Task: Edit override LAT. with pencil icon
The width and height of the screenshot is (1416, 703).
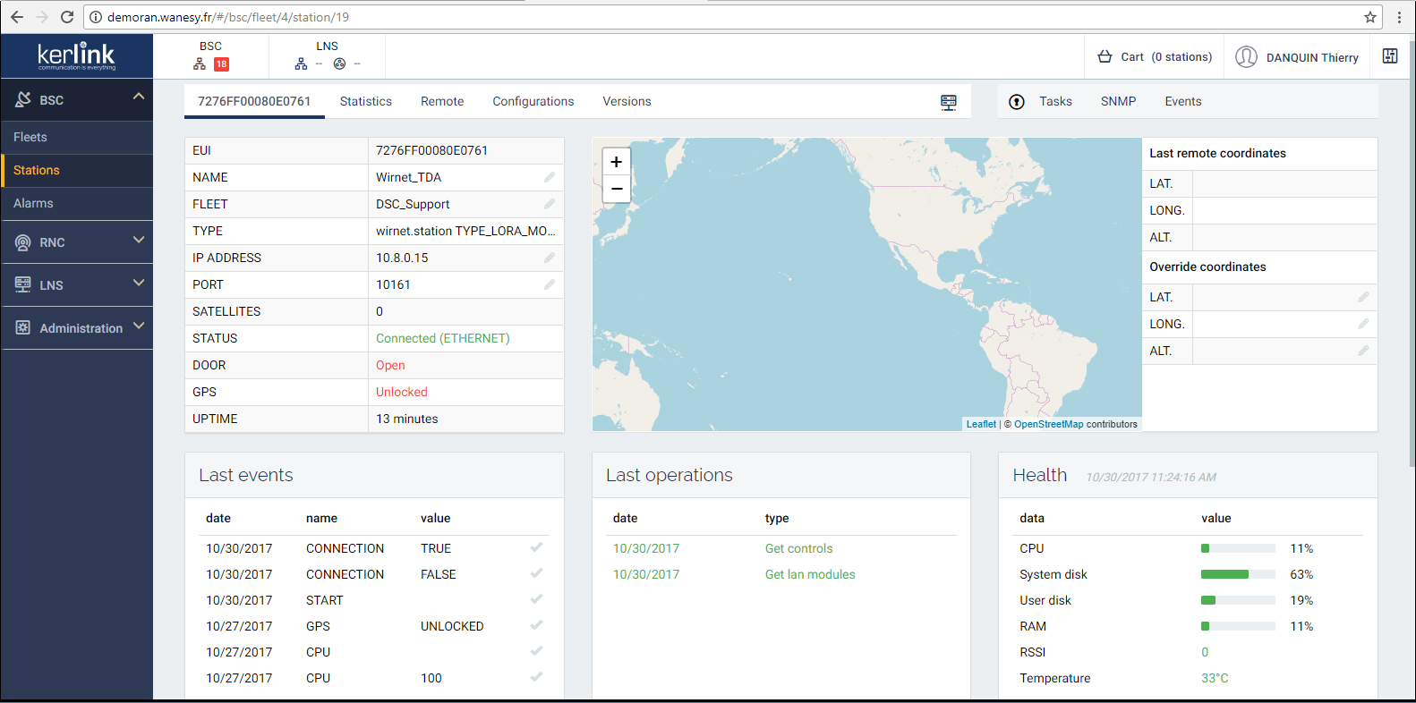Action: (x=1363, y=297)
